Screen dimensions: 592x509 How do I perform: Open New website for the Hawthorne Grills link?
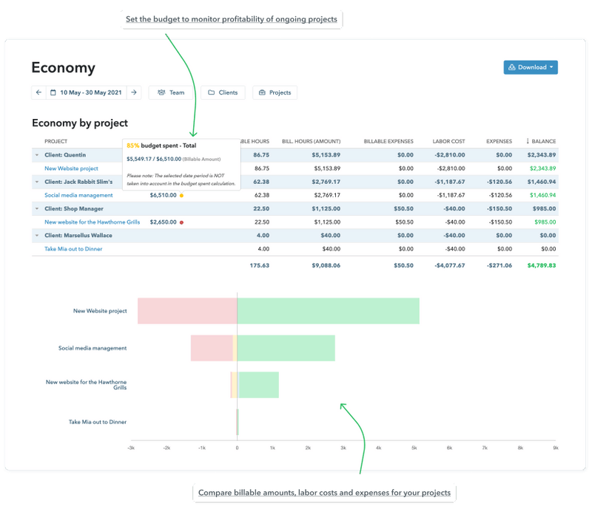click(x=92, y=222)
